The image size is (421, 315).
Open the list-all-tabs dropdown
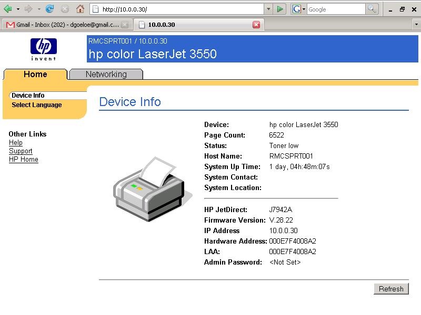tap(416, 24)
